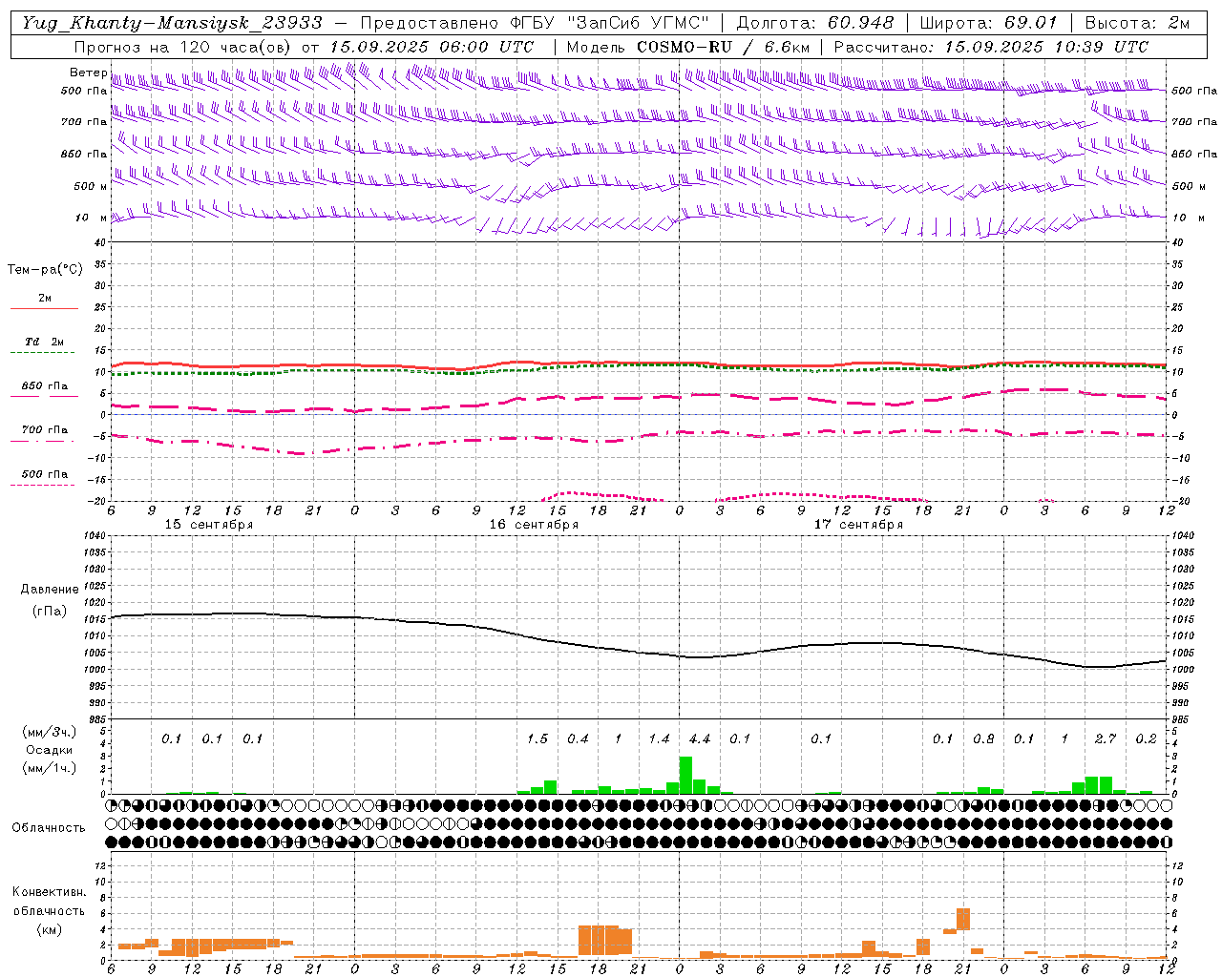This screenshot has width=1222, height=977.
Task: Click the 15 сентября date label
Action: [x=209, y=525]
